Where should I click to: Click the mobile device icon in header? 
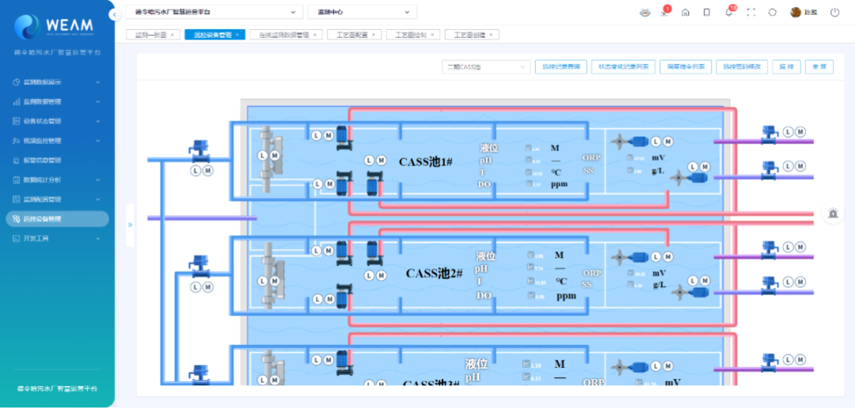click(707, 13)
